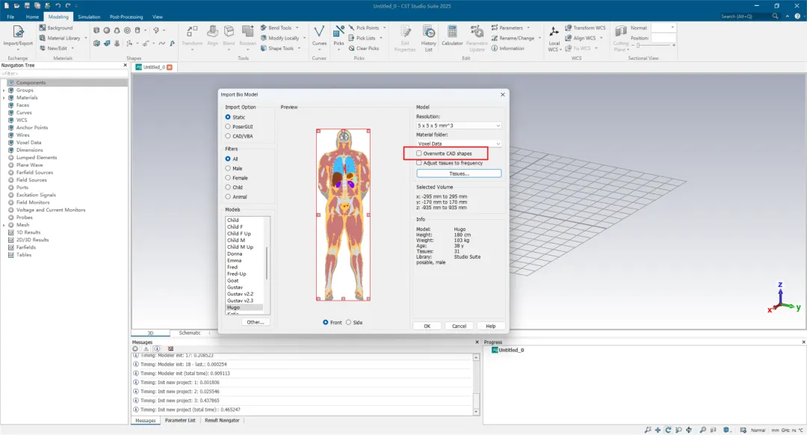Image resolution: width=807 pixels, height=435 pixels.
Task: Click the Background material icon
Action: [43, 28]
